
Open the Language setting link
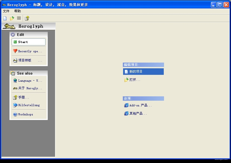(x=28, y=81)
